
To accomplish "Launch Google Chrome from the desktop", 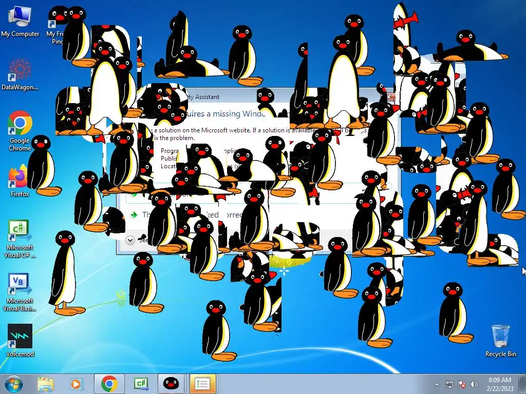I will click(x=20, y=131).
